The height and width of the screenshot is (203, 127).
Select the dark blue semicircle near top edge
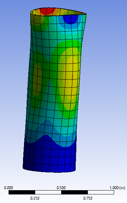point(70,19)
